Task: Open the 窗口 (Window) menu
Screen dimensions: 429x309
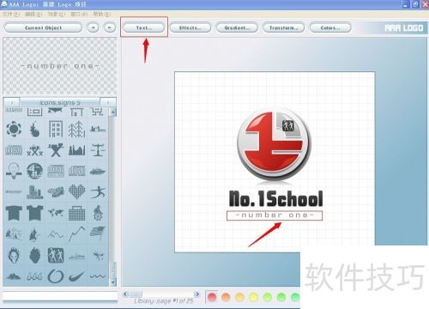Action: 79,14
